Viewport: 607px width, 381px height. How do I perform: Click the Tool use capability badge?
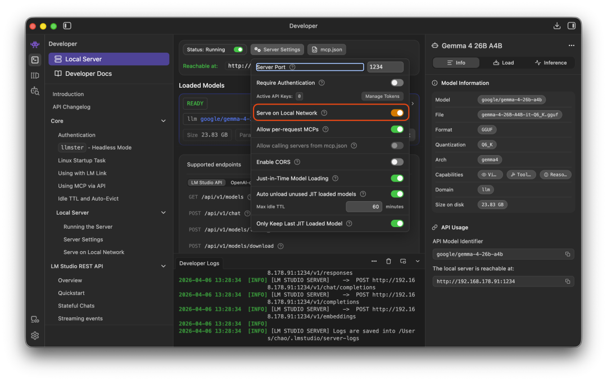[521, 175]
